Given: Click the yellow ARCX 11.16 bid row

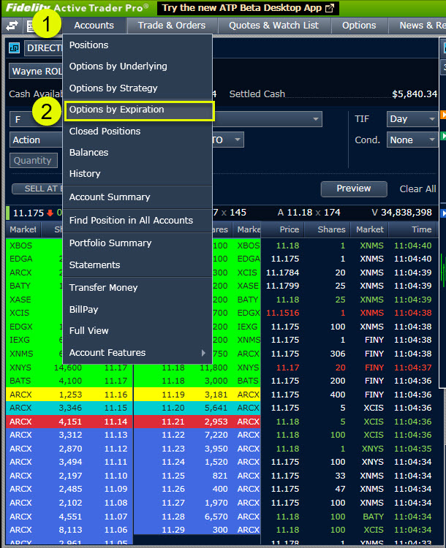Looking at the screenshot, I should click(69, 395).
